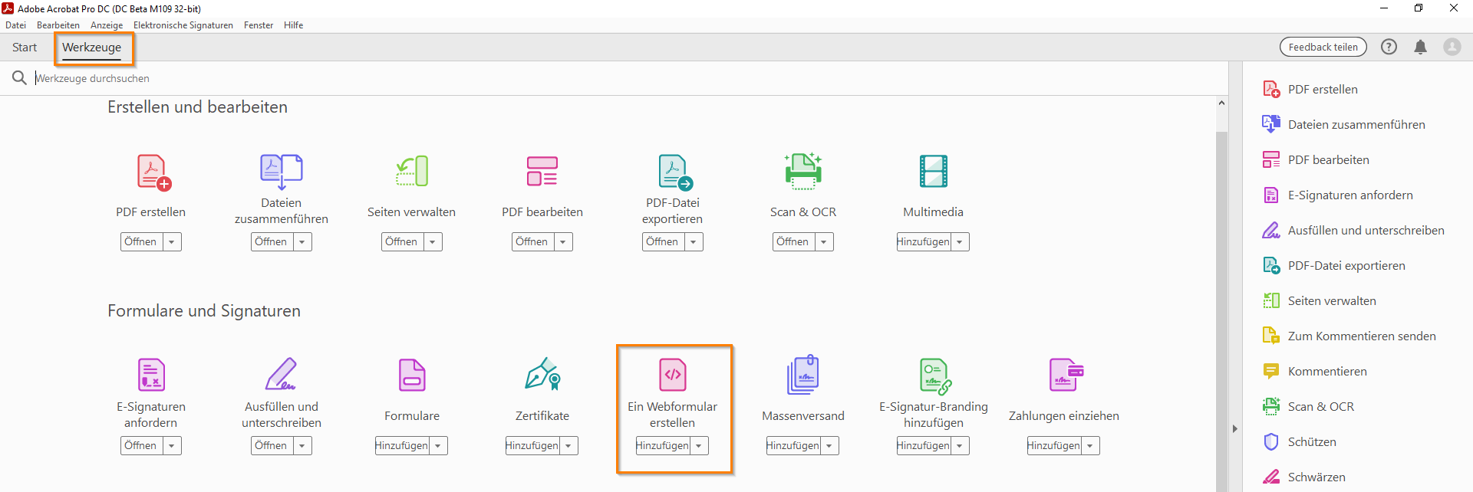The height and width of the screenshot is (492, 1473).
Task: Open the Fenster menu
Action: [x=259, y=25]
